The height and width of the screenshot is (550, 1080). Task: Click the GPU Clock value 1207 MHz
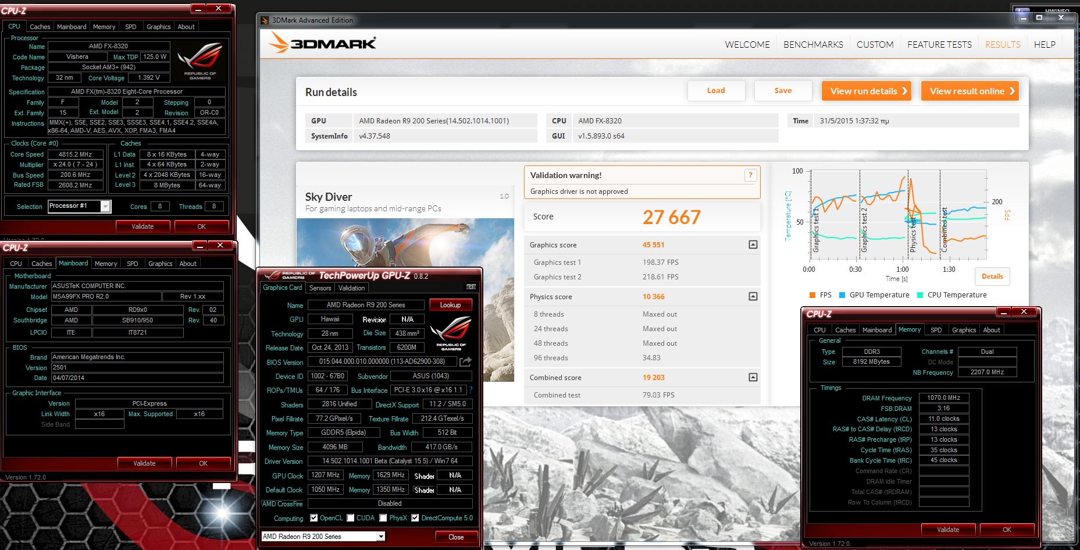coord(326,475)
